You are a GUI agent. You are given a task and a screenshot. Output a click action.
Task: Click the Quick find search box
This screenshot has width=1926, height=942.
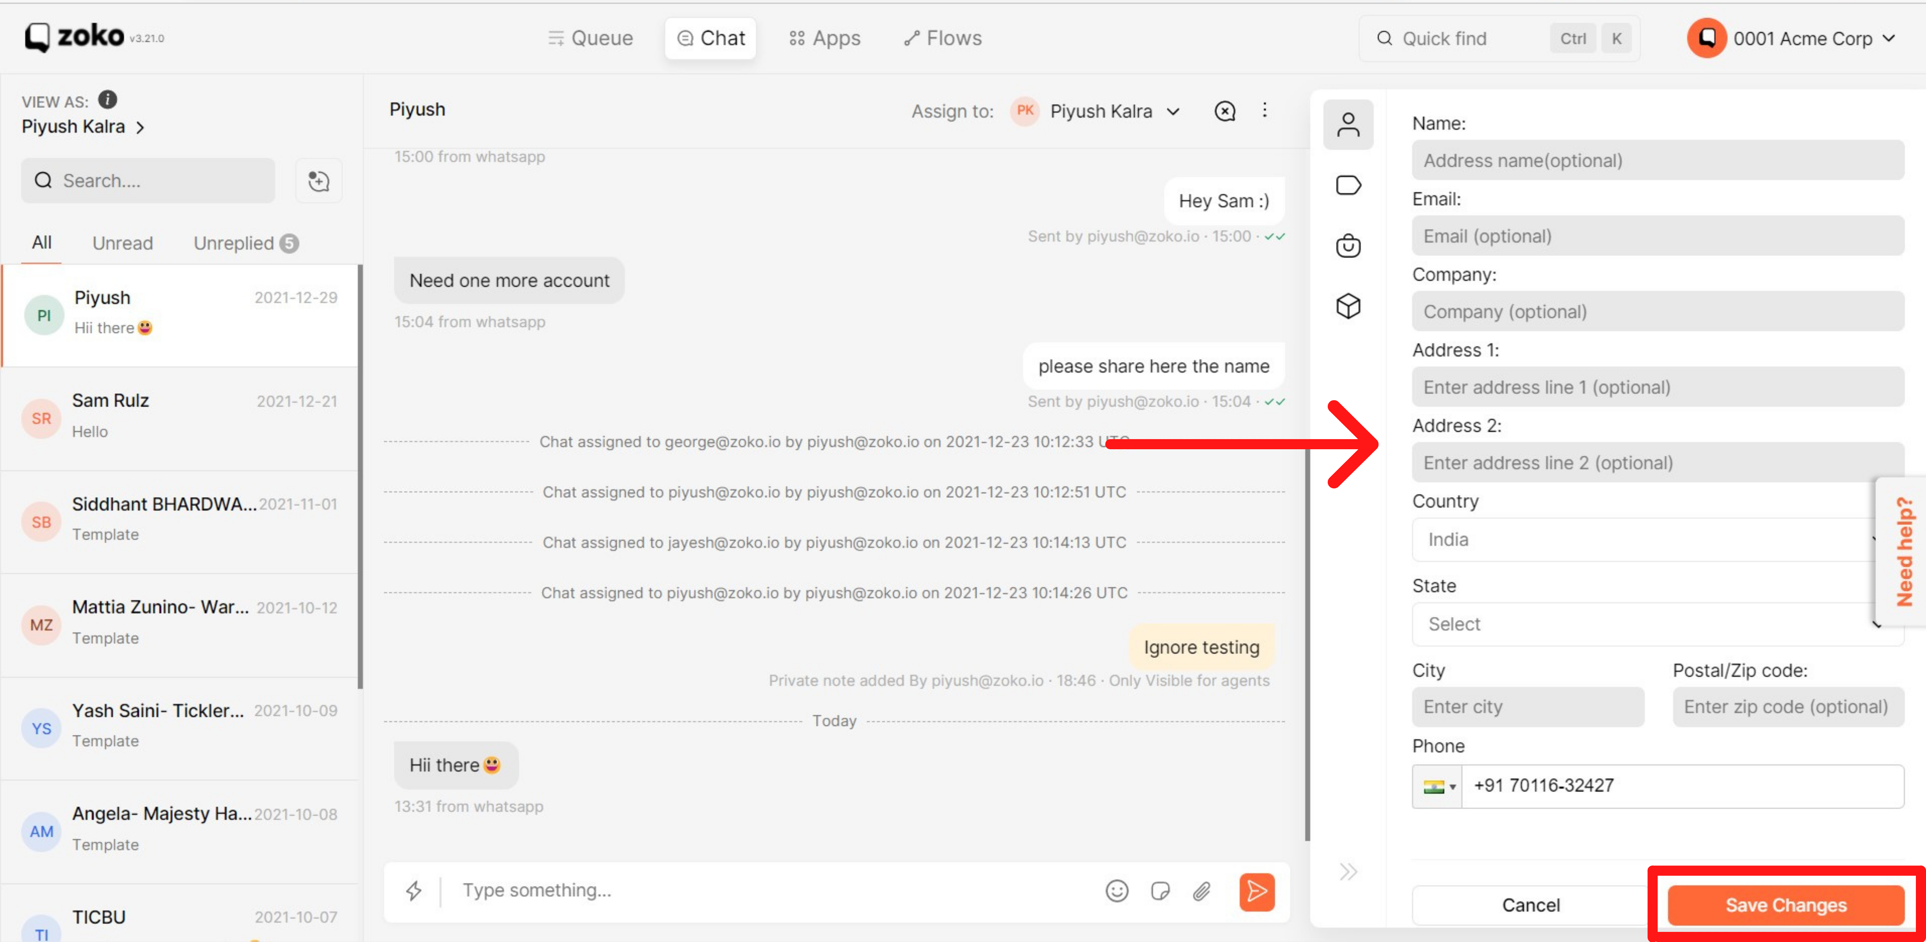coord(1499,38)
